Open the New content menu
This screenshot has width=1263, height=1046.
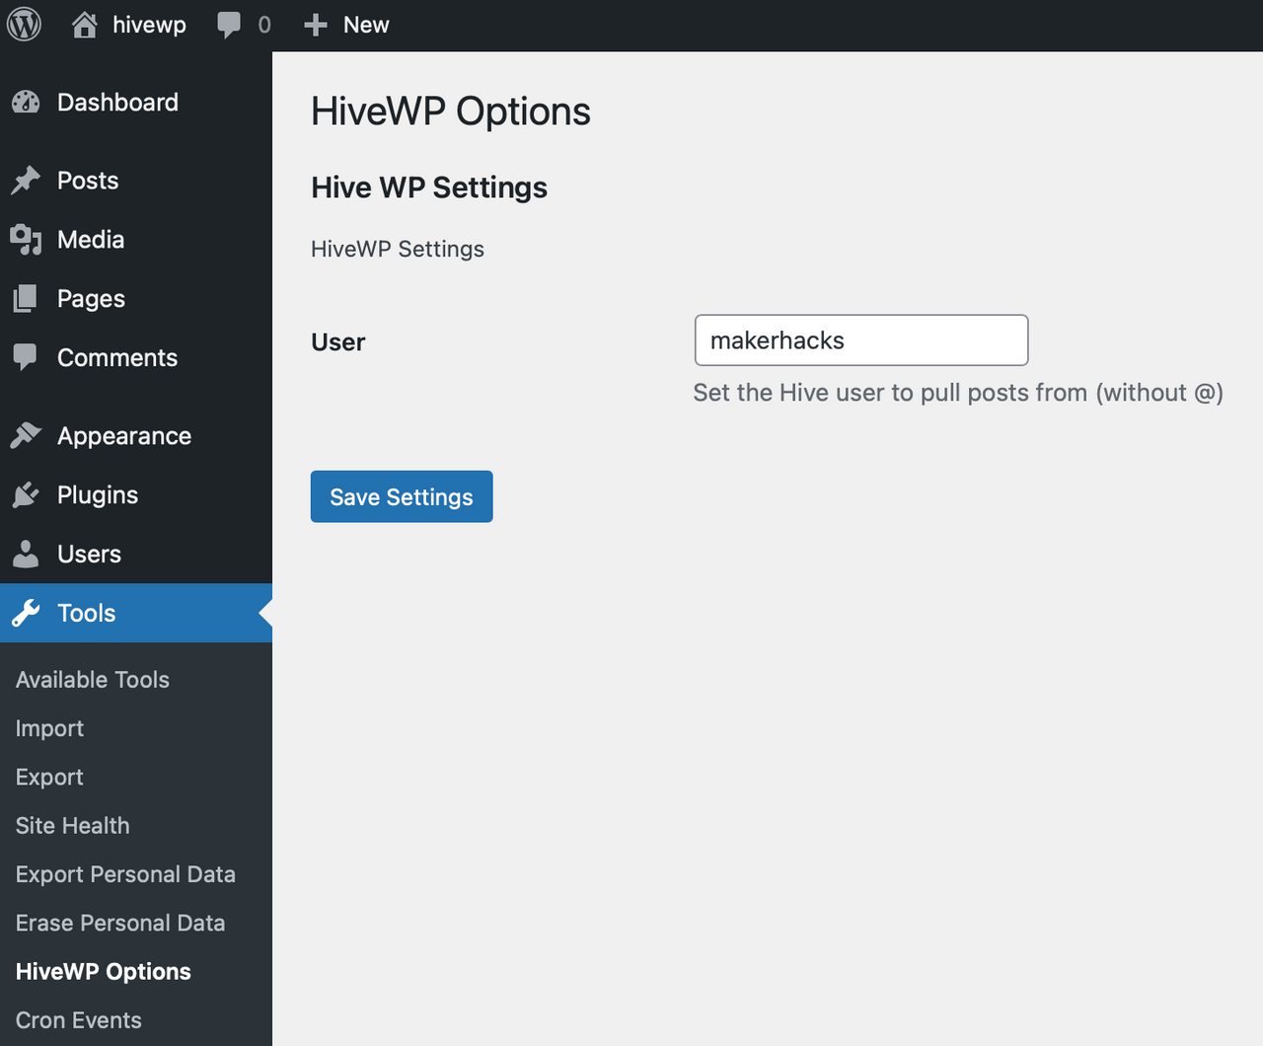tap(366, 25)
